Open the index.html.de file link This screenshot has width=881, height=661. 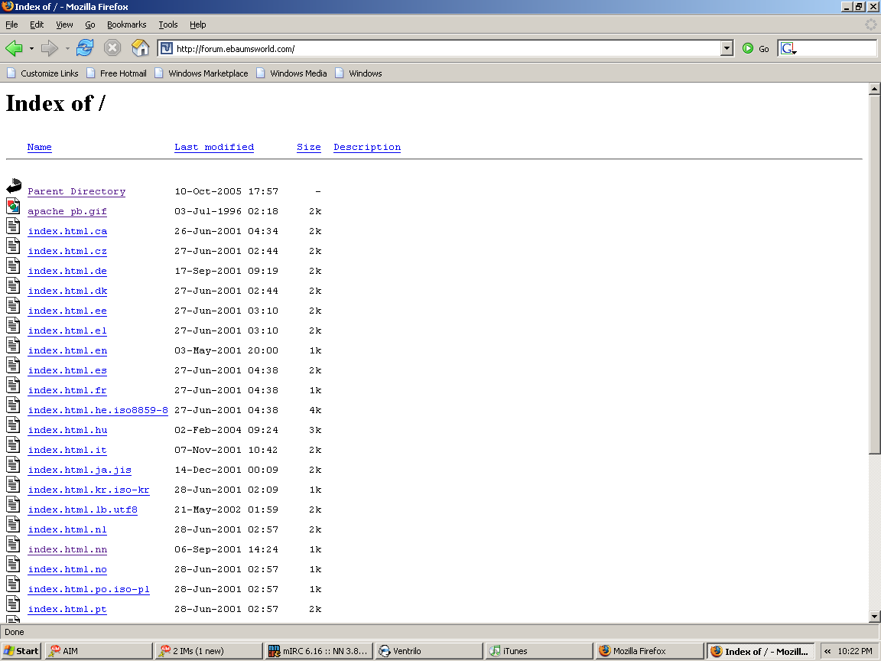[x=67, y=271]
